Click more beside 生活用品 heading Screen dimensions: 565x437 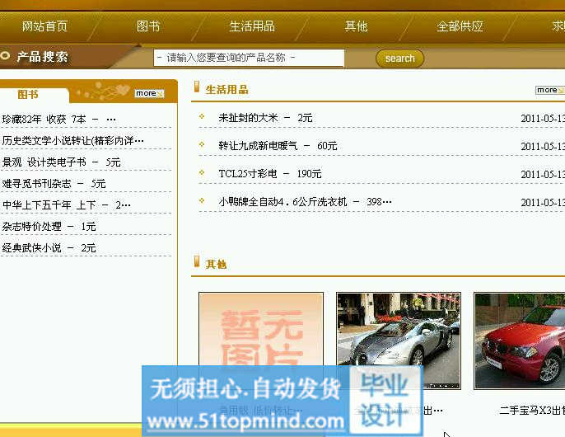point(550,90)
